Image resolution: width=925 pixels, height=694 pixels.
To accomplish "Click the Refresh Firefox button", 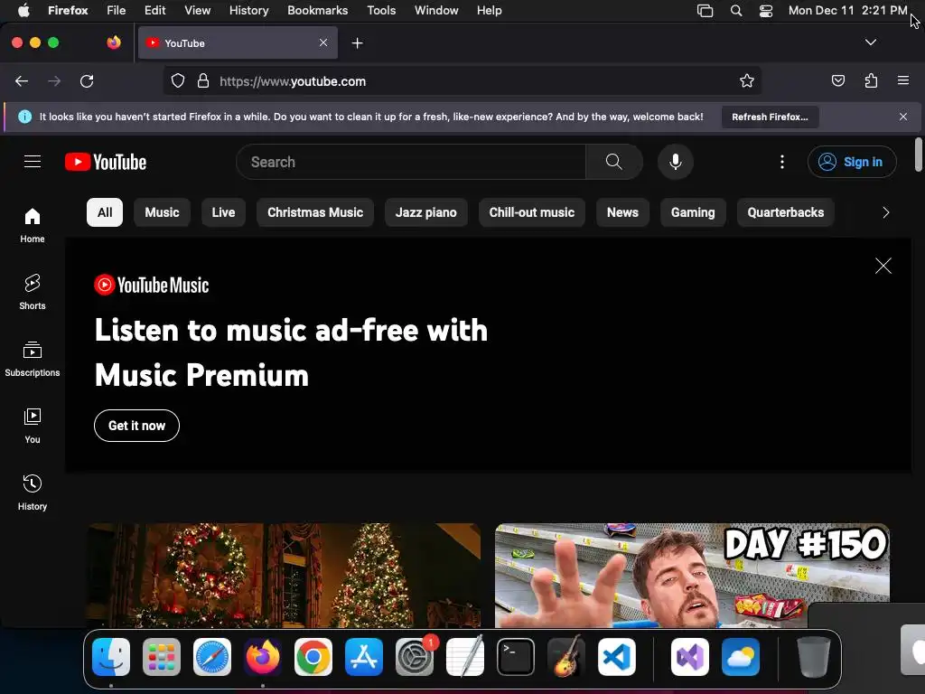I will [770, 117].
